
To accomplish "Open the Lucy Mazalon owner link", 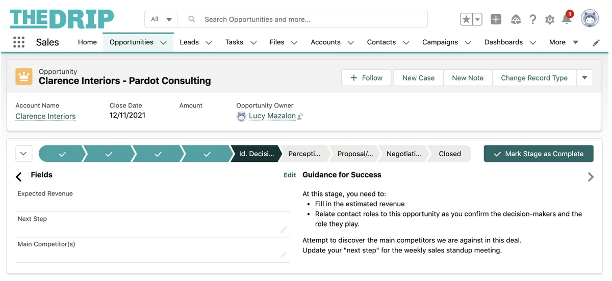I will (272, 116).
